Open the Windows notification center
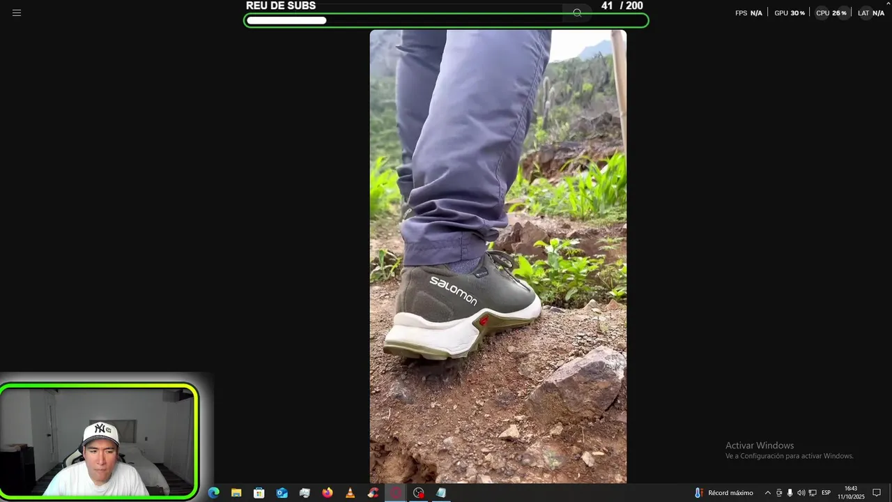 (x=877, y=493)
